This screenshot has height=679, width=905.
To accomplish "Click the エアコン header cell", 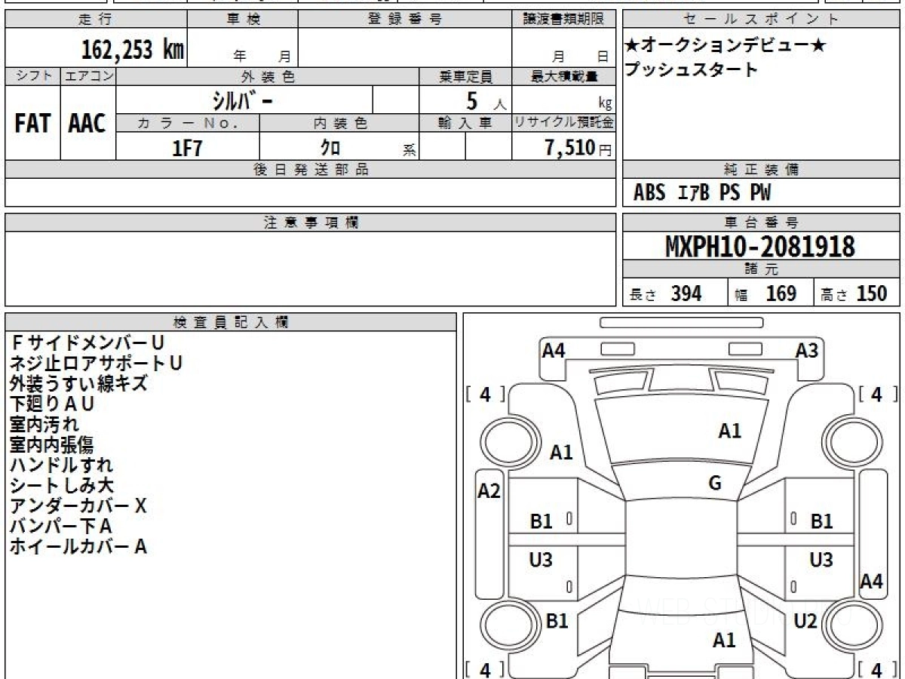I will [x=88, y=76].
